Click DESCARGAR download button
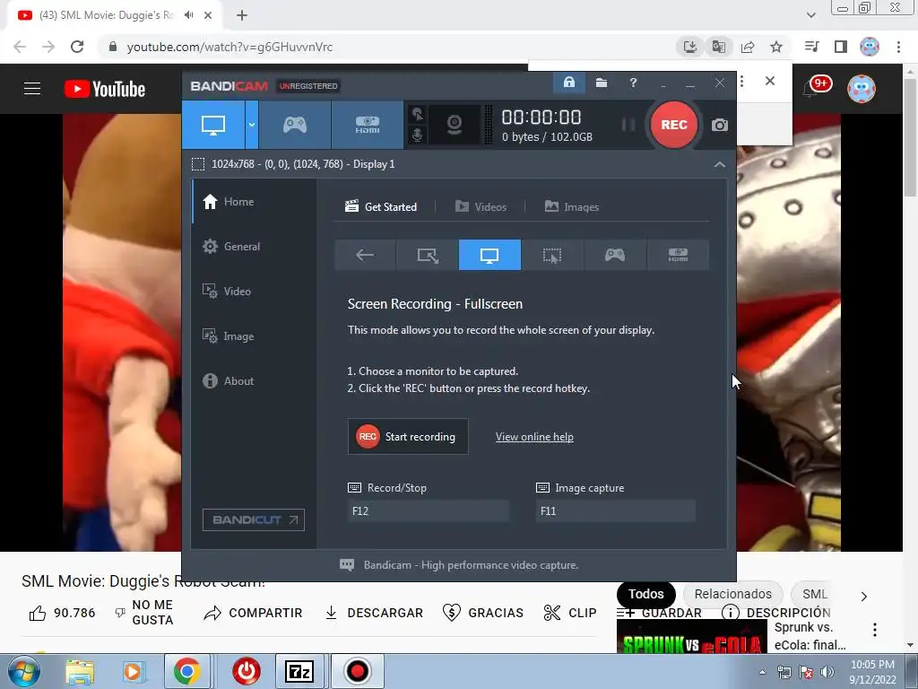This screenshot has height=689, width=918. pos(374,613)
